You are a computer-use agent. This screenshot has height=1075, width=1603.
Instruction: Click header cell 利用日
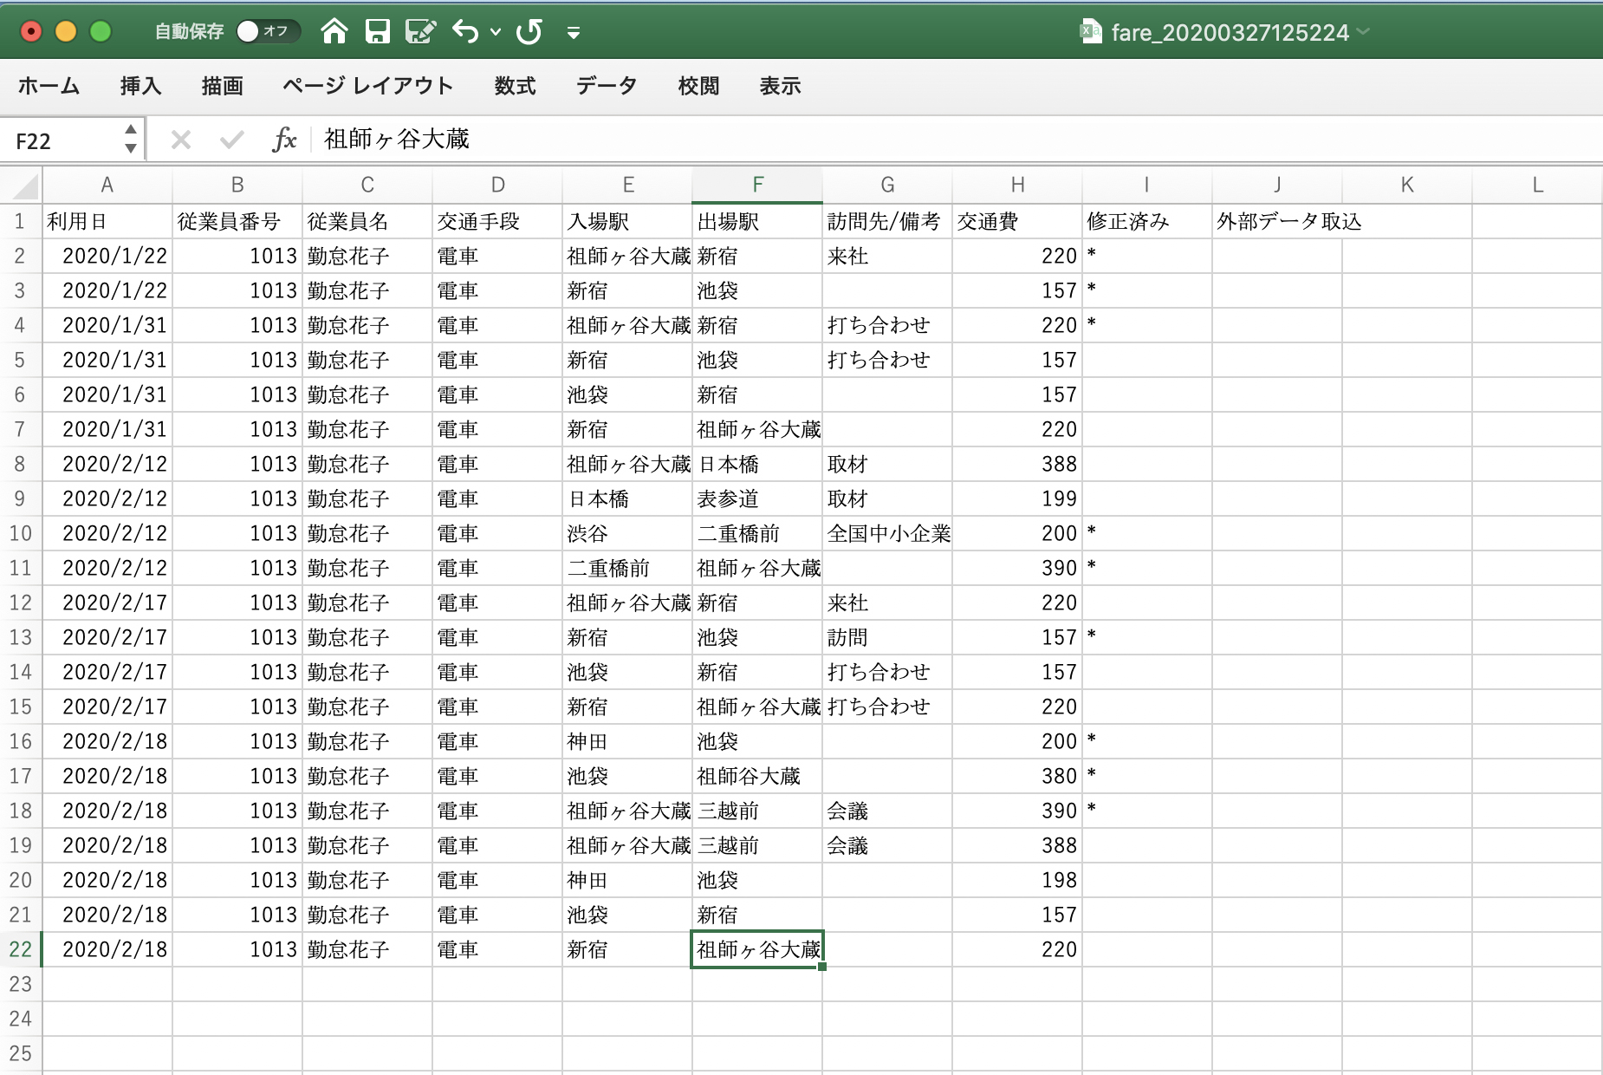(x=107, y=221)
